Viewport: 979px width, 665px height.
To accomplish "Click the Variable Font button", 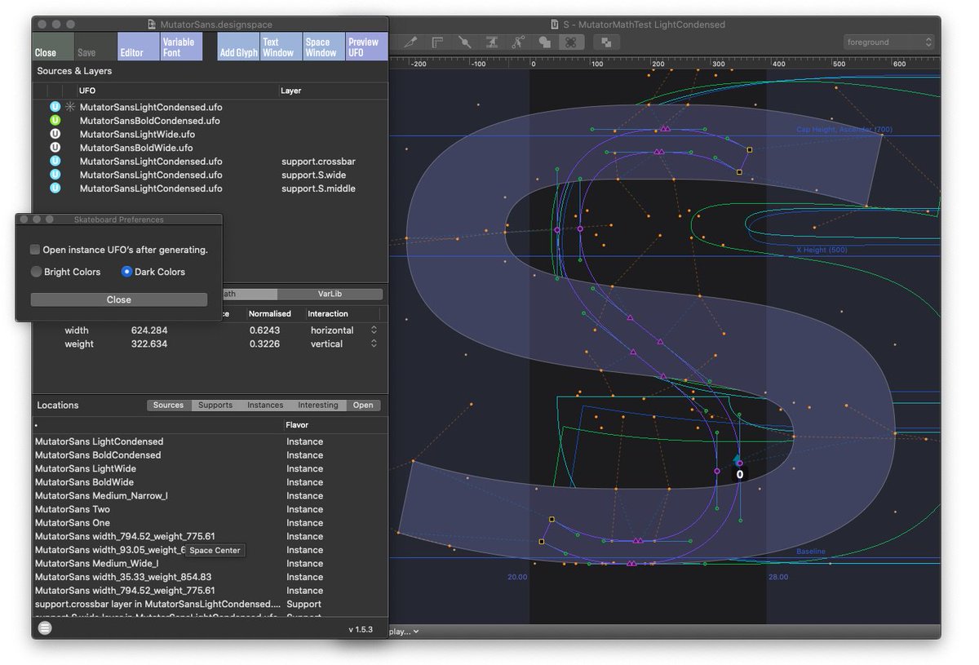I will pyautogui.click(x=181, y=47).
